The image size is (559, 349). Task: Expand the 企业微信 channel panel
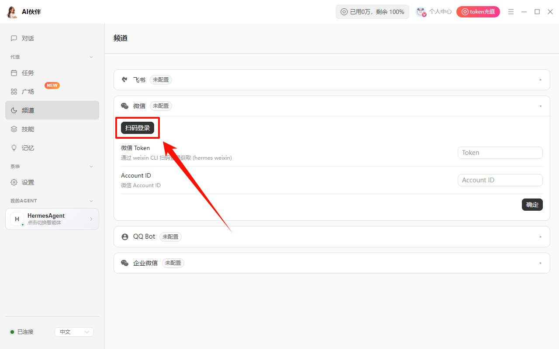(541, 263)
